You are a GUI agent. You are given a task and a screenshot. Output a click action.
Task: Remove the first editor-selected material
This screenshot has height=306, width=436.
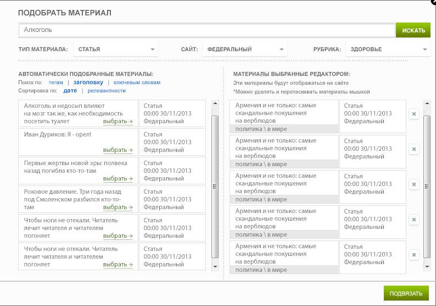click(x=414, y=114)
